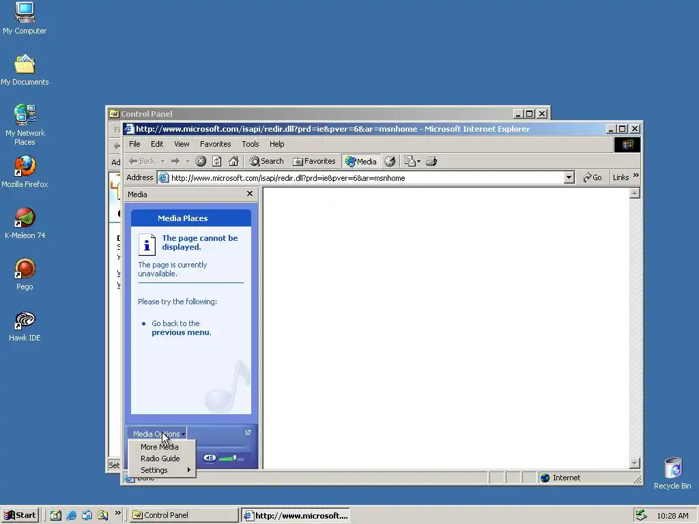Open the Favorites menu
This screenshot has height=524, width=699.
click(x=215, y=144)
